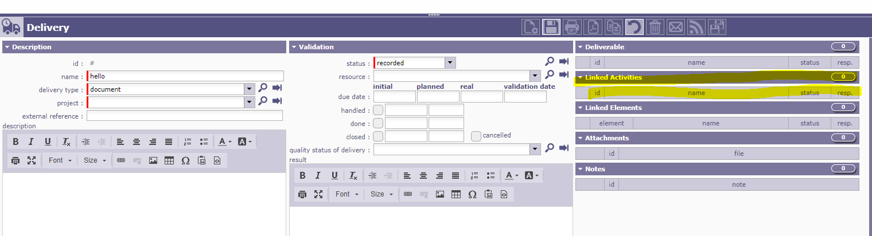Image resolution: width=872 pixels, height=236 pixels.
Task: Open the Font dropdown in description editor
Action: coord(60,160)
